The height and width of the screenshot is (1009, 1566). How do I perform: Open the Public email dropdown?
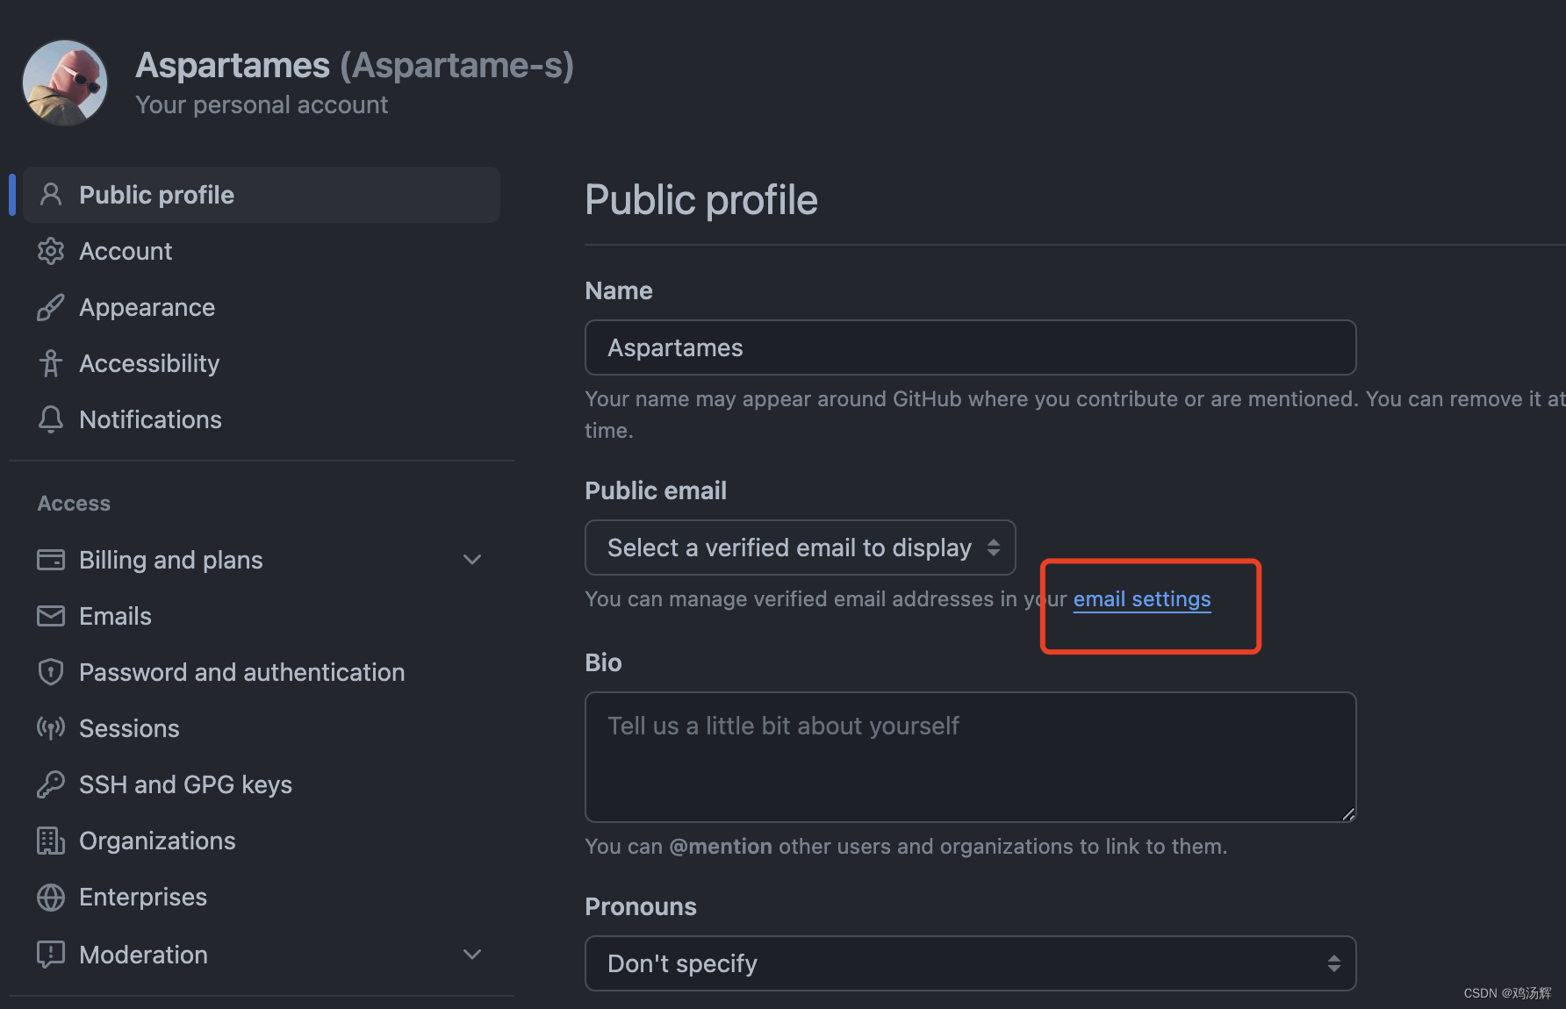801,547
